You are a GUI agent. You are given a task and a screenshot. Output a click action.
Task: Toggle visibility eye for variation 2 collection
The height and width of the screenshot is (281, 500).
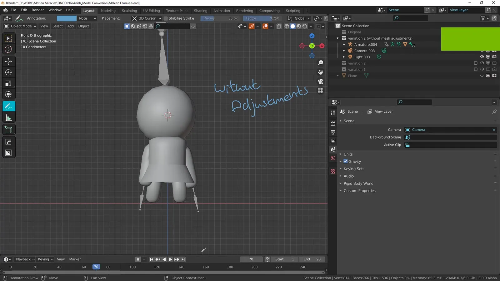pos(482,63)
